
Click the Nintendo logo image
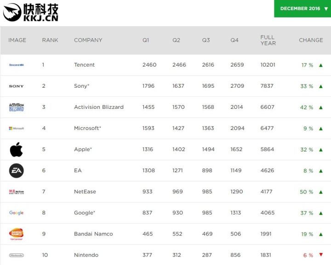pos(17,255)
